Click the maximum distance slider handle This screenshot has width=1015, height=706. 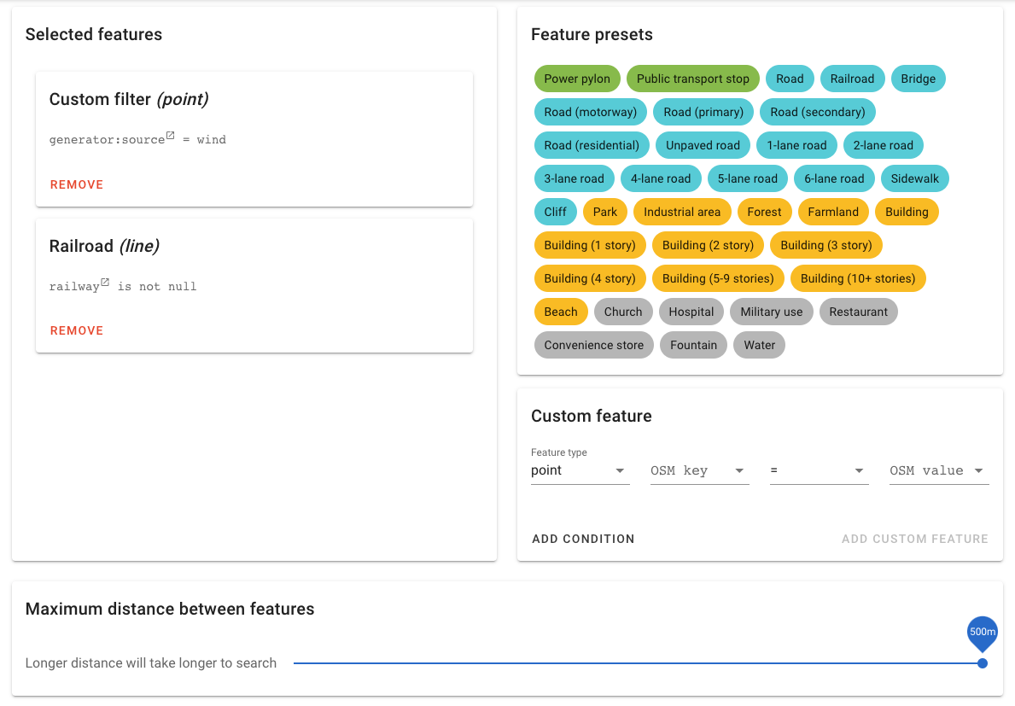[x=982, y=663]
